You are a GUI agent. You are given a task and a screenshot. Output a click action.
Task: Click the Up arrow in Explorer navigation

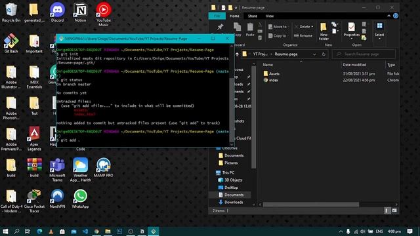(x=237, y=54)
